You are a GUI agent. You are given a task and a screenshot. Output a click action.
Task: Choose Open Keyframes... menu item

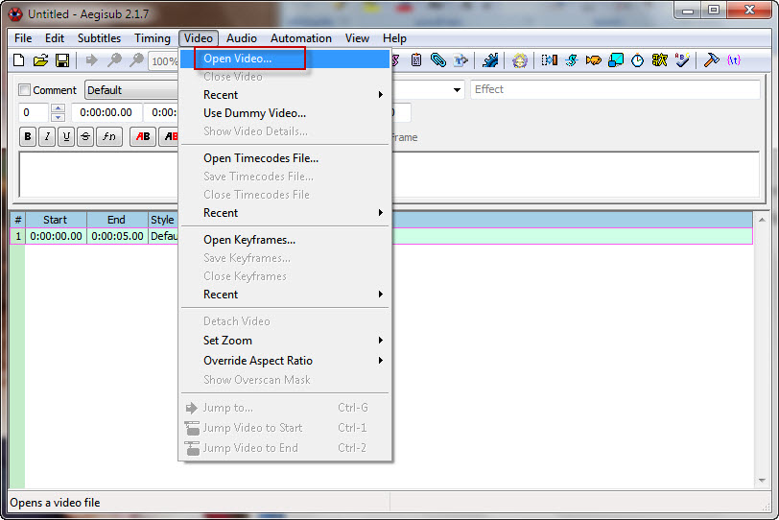tap(285, 240)
